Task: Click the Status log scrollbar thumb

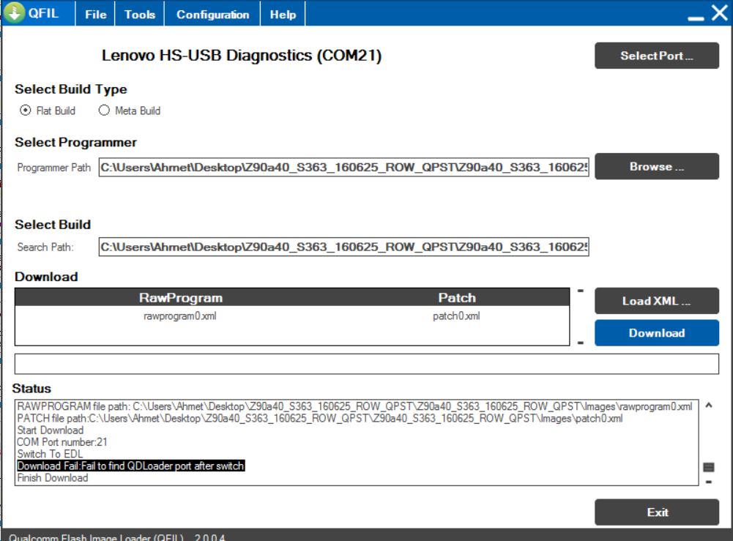Action: [x=709, y=467]
